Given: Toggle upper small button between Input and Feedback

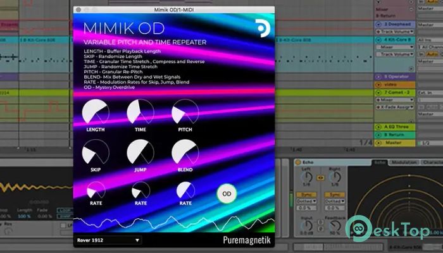Looking at the screenshot, I should pyautogui.click(x=321, y=222).
